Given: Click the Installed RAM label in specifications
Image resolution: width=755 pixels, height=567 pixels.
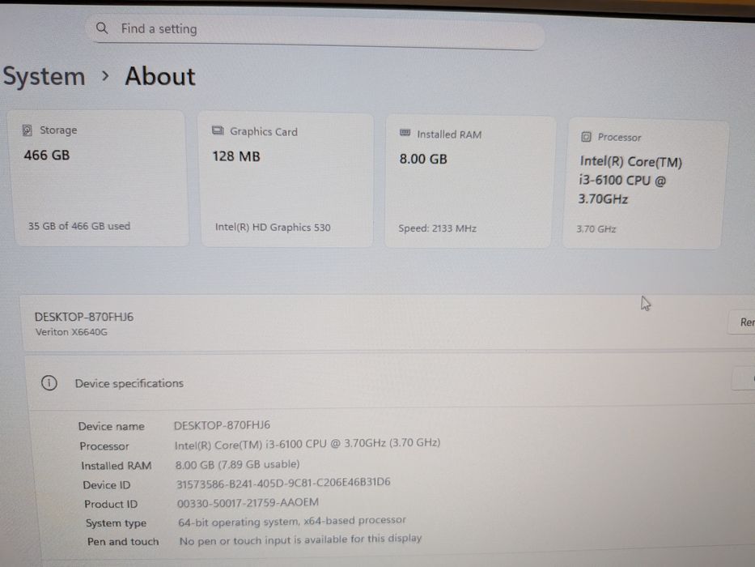Looking at the screenshot, I should [116, 466].
